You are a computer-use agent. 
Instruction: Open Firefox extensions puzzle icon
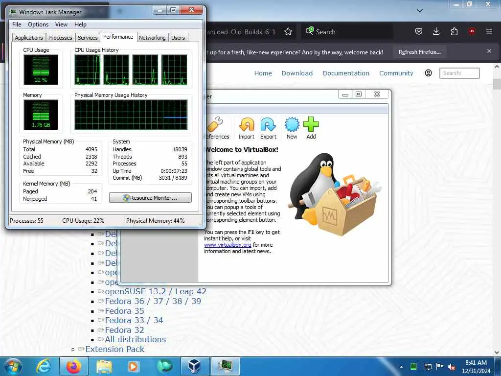coord(454,31)
